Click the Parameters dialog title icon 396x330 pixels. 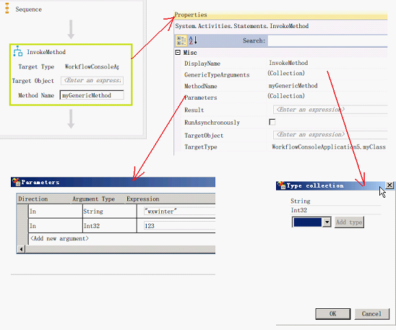(x=17, y=182)
